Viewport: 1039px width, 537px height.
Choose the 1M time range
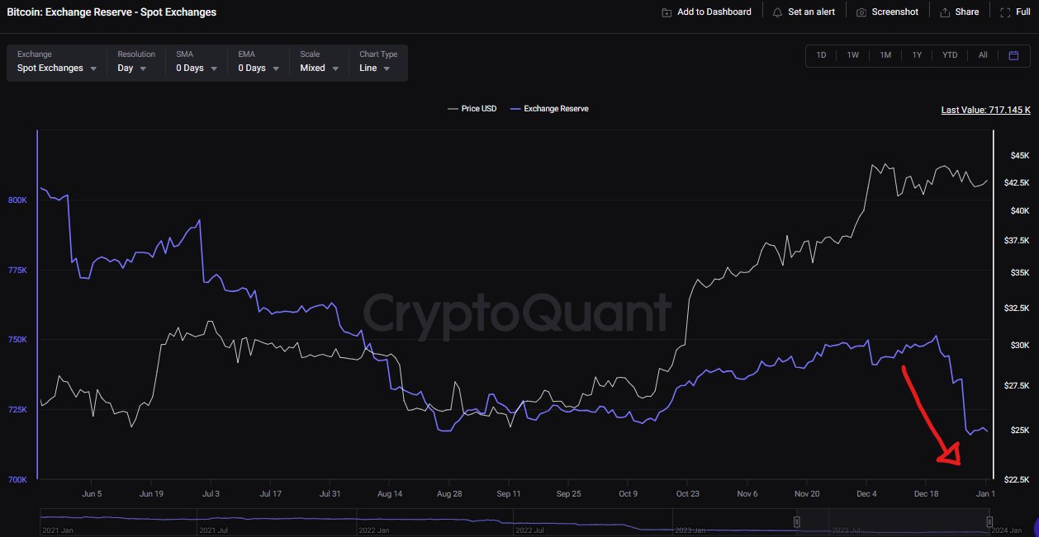pos(885,55)
